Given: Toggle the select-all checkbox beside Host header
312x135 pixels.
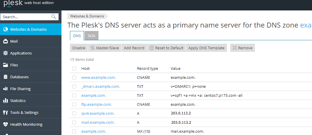Looking at the screenshot, I should click(x=74, y=69).
